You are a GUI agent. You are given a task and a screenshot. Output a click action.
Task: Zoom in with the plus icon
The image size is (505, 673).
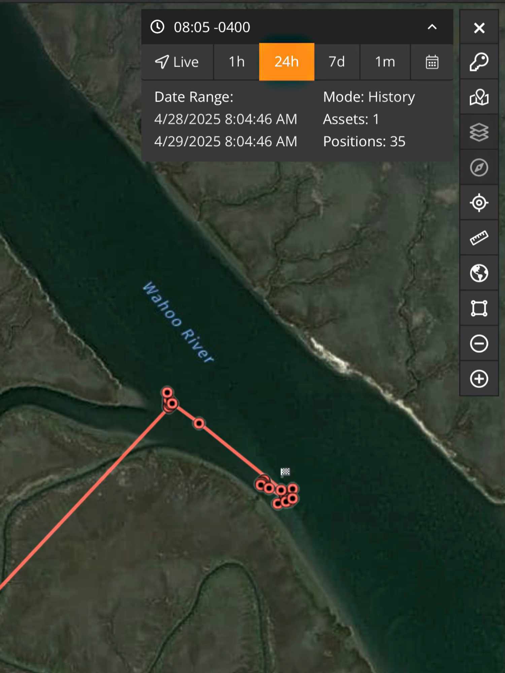479,379
